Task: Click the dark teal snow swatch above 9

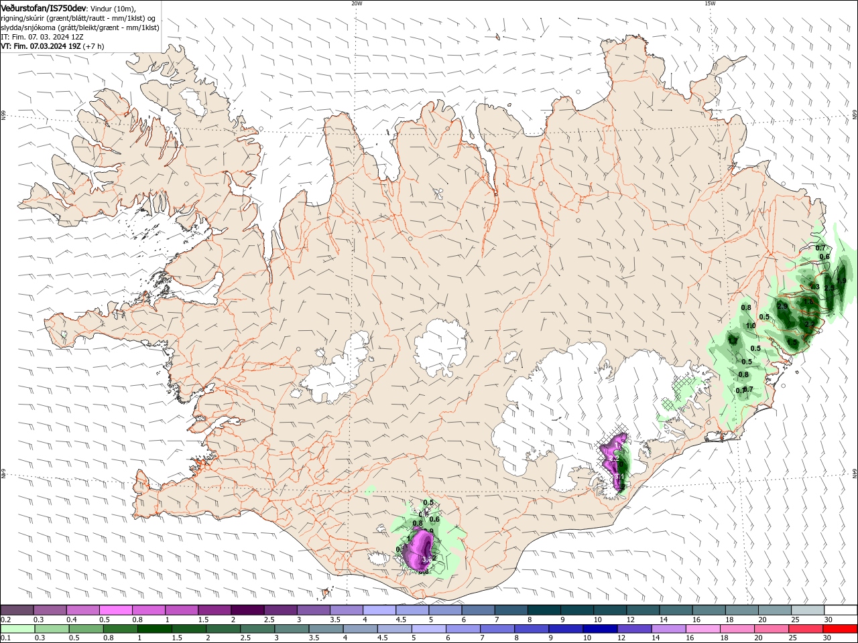Action: tap(576, 610)
